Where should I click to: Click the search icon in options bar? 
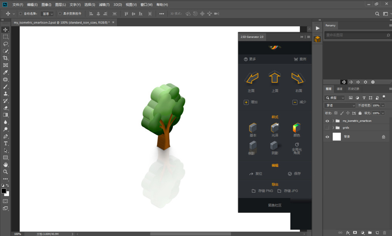tap(377, 14)
